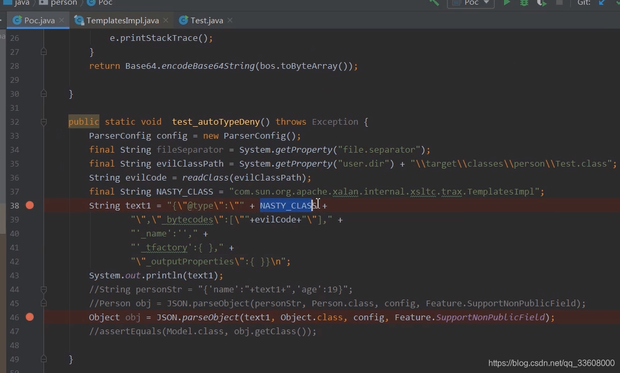Click the '_outputProperties' string on line 42
Screen dimensions: 620x373
point(190,262)
